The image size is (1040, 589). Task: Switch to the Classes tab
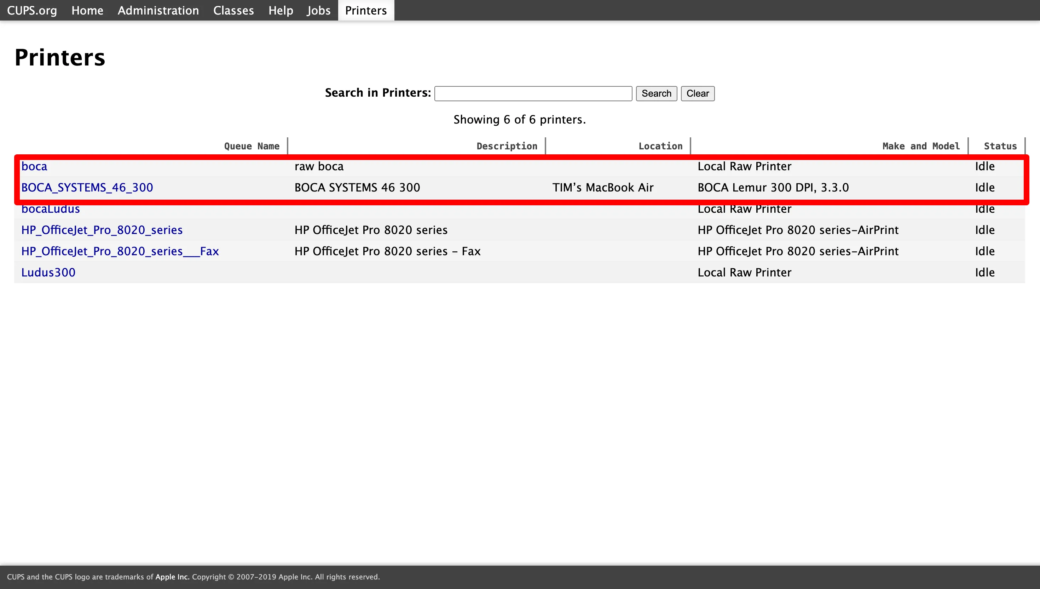coord(233,10)
